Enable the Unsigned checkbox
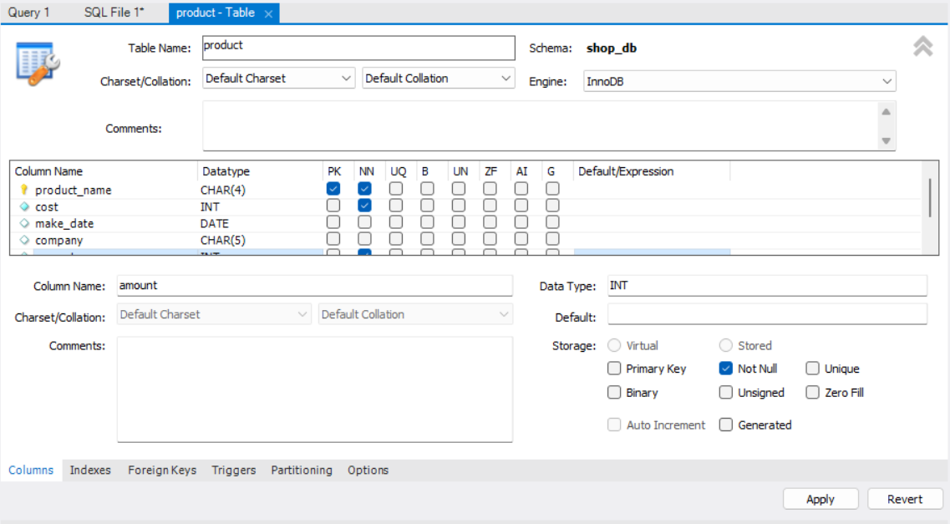The image size is (950, 524). [726, 393]
